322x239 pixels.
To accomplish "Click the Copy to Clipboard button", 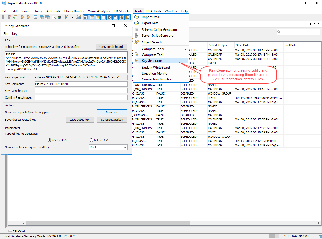I will pos(111,47).
